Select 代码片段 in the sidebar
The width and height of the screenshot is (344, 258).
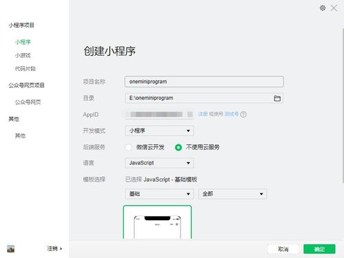(x=25, y=69)
